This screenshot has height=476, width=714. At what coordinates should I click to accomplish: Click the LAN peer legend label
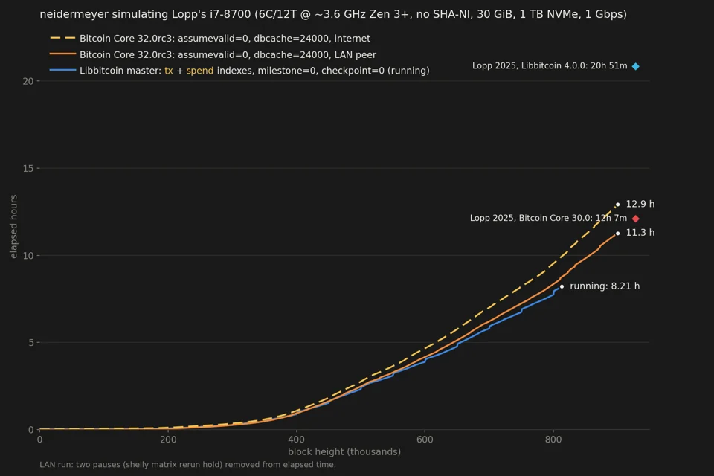[x=228, y=54]
